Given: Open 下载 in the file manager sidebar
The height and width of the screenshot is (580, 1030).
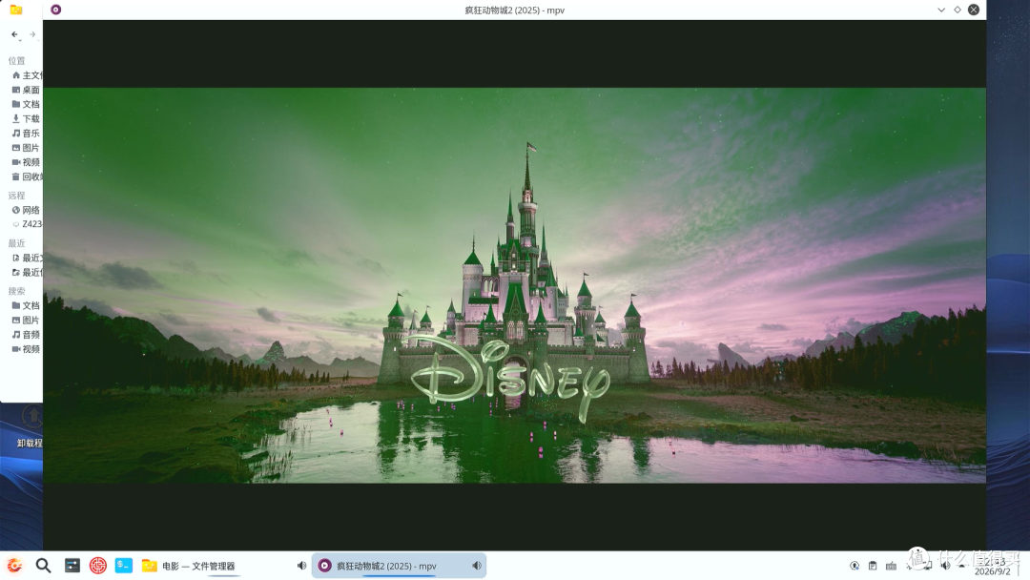Looking at the screenshot, I should 27,119.
